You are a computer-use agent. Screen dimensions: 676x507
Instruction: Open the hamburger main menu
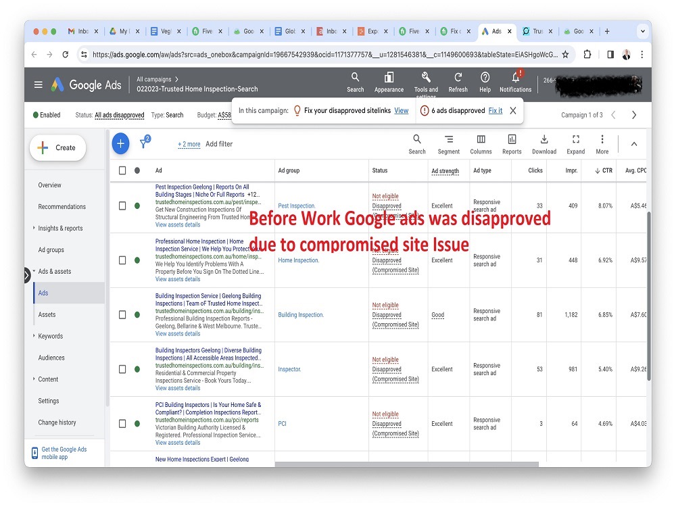coord(39,84)
